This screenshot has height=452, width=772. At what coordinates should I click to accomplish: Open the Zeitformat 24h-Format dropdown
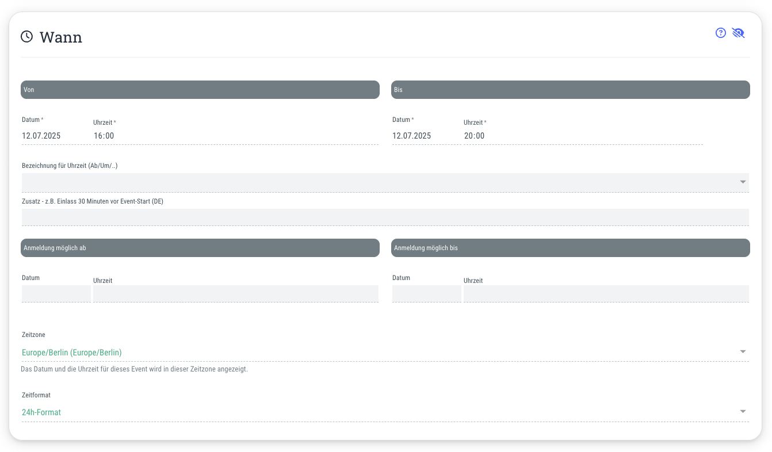(x=385, y=412)
